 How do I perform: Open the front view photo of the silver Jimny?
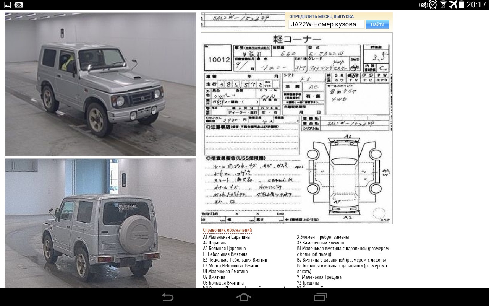100,84
